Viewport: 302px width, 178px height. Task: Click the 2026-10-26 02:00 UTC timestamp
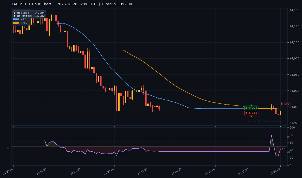(77, 4)
